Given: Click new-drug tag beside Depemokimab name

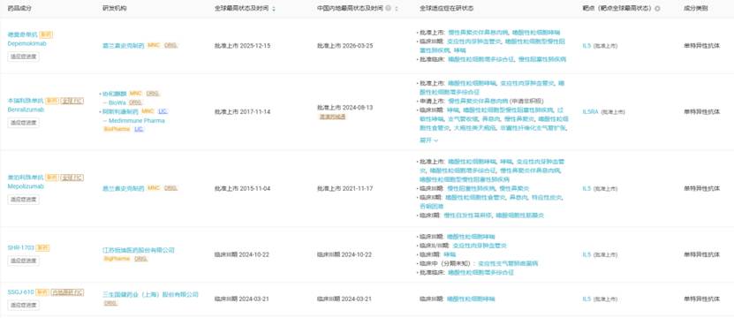Looking at the screenshot, I should (x=46, y=34).
